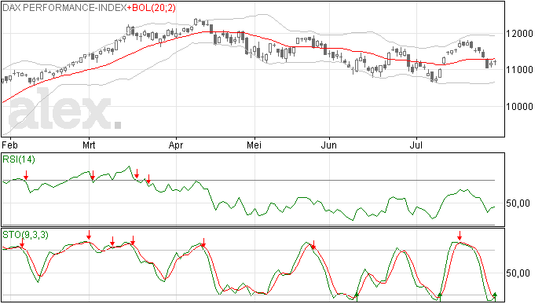Click the Jun month axis label
The height and width of the screenshot is (304, 542).
328,145
